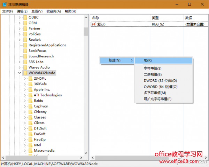Viewport: 209px width, 167px height.
Task: Click the Apple Inc. folder icon
Action: tap(30, 90)
